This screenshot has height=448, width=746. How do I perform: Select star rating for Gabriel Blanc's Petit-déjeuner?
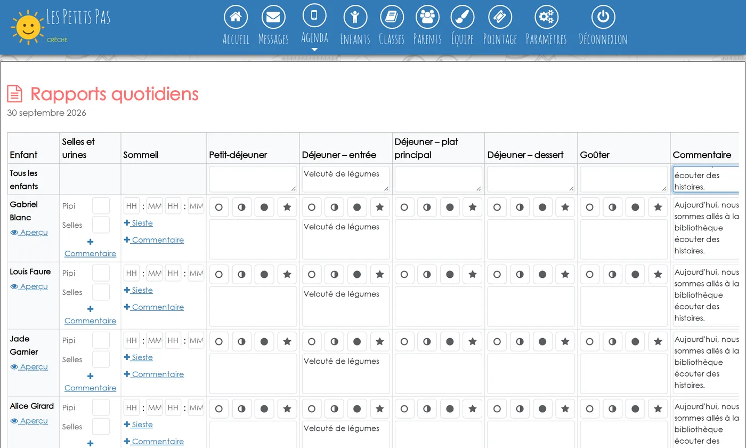pos(287,207)
